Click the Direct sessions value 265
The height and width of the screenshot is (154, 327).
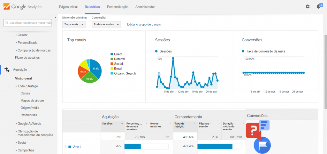pos(118,146)
